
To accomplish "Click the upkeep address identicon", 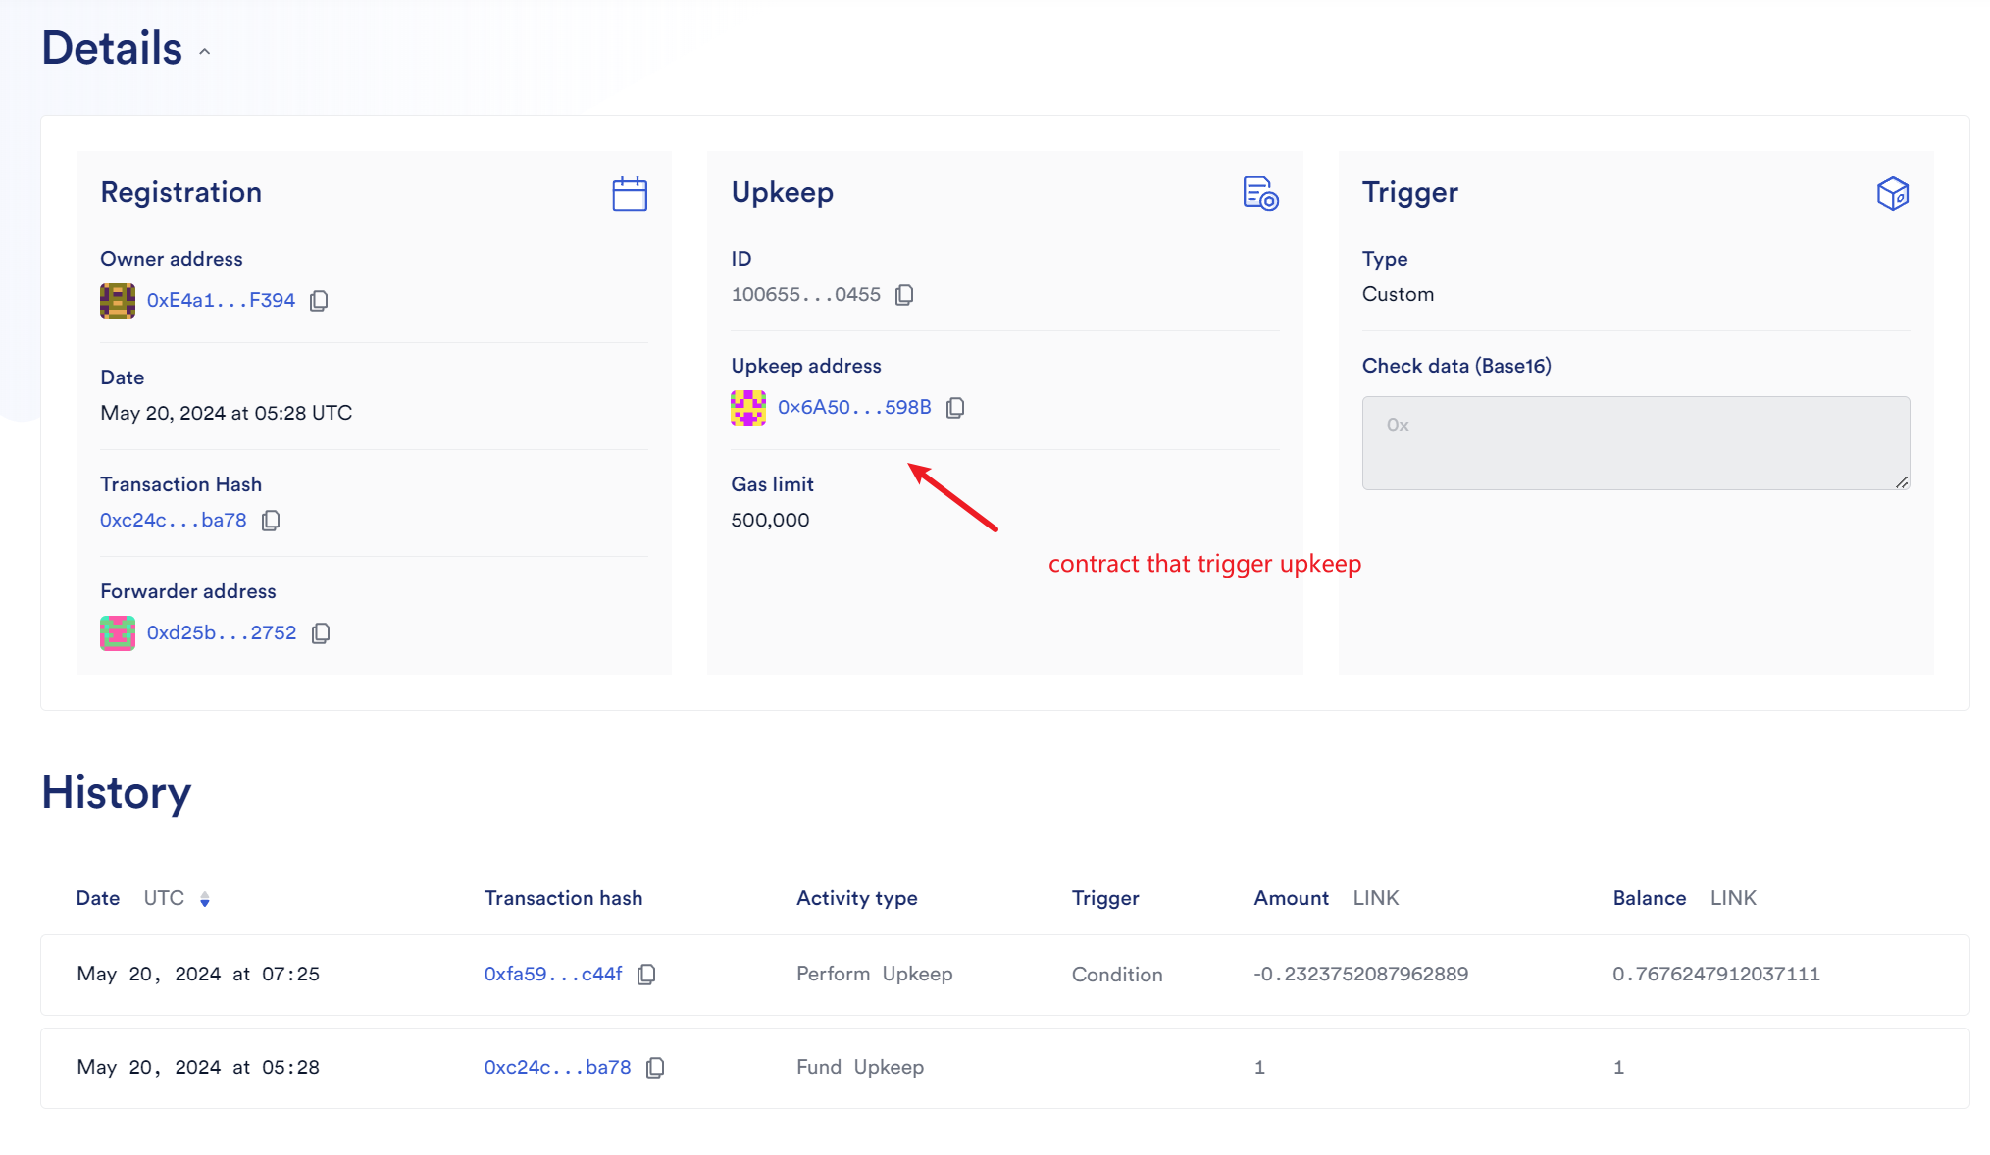I will pos(748,408).
